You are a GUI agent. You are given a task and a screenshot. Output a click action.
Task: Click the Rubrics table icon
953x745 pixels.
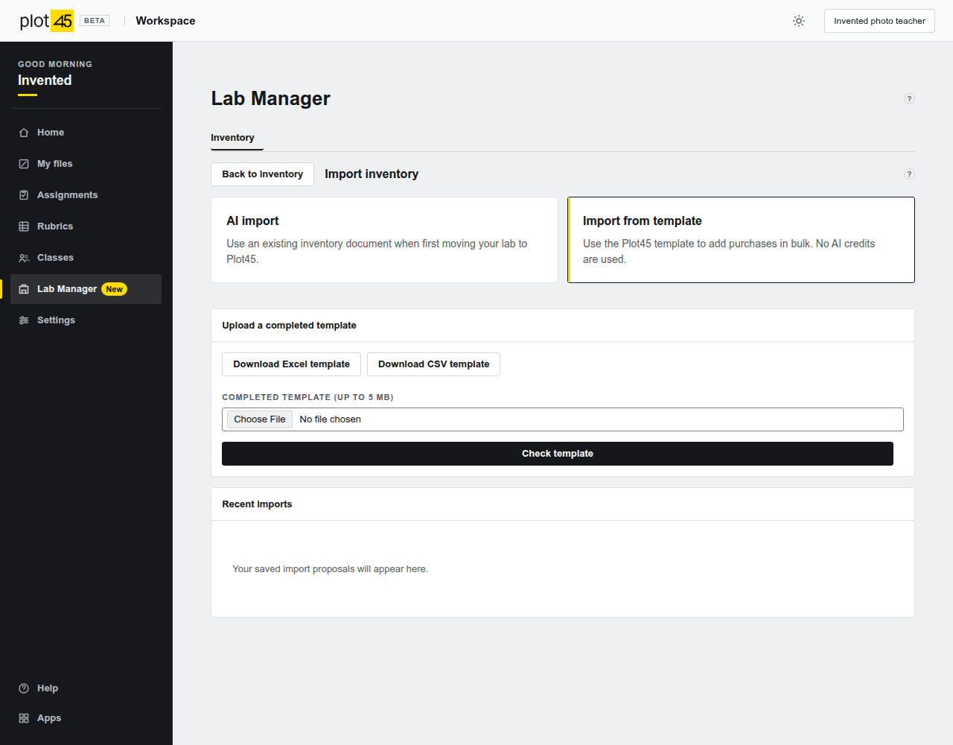24,226
